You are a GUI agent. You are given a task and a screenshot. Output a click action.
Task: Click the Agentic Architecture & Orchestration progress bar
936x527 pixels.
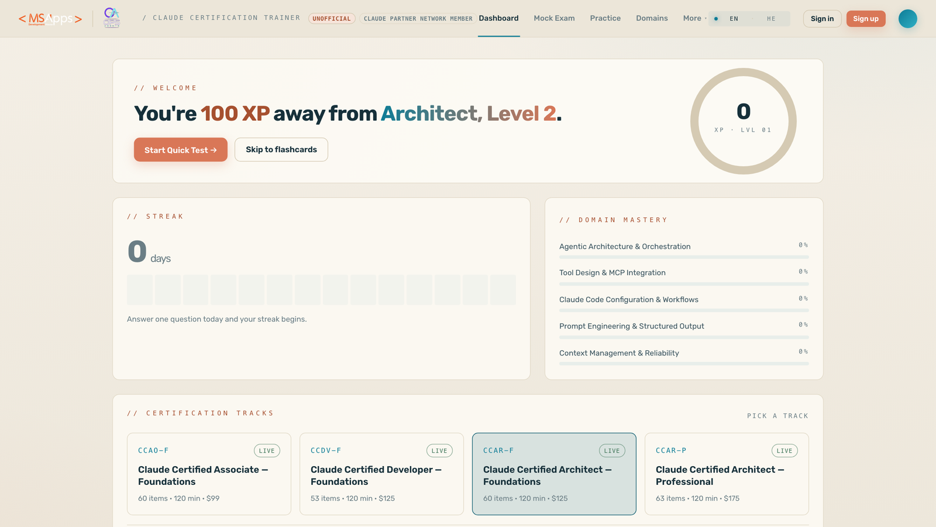(684, 257)
